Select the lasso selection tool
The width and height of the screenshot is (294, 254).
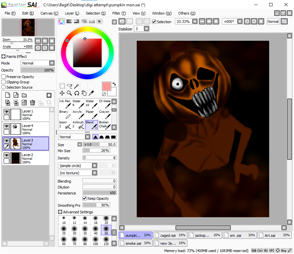click(x=70, y=86)
